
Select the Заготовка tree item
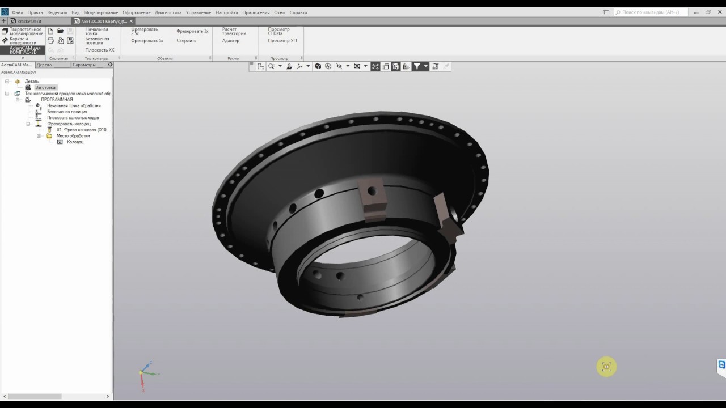click(x=45, y=88)
